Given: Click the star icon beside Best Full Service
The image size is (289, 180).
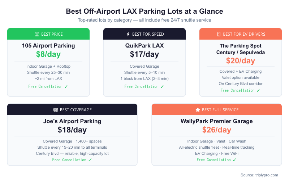Looking at the screenshot, I should pos(198,110).
